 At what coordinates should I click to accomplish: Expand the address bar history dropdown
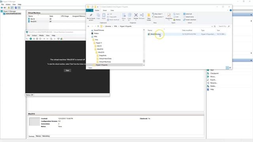(x=212, y=26)
